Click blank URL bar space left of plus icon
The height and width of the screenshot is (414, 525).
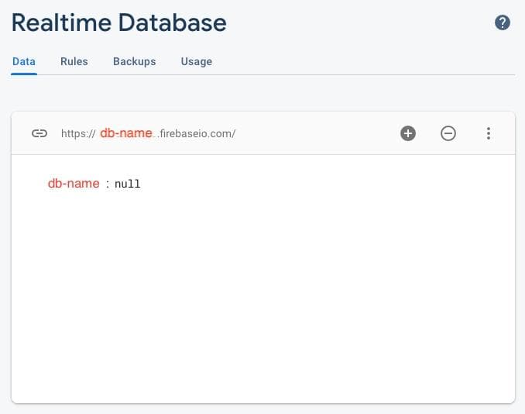tap(317, 133)
